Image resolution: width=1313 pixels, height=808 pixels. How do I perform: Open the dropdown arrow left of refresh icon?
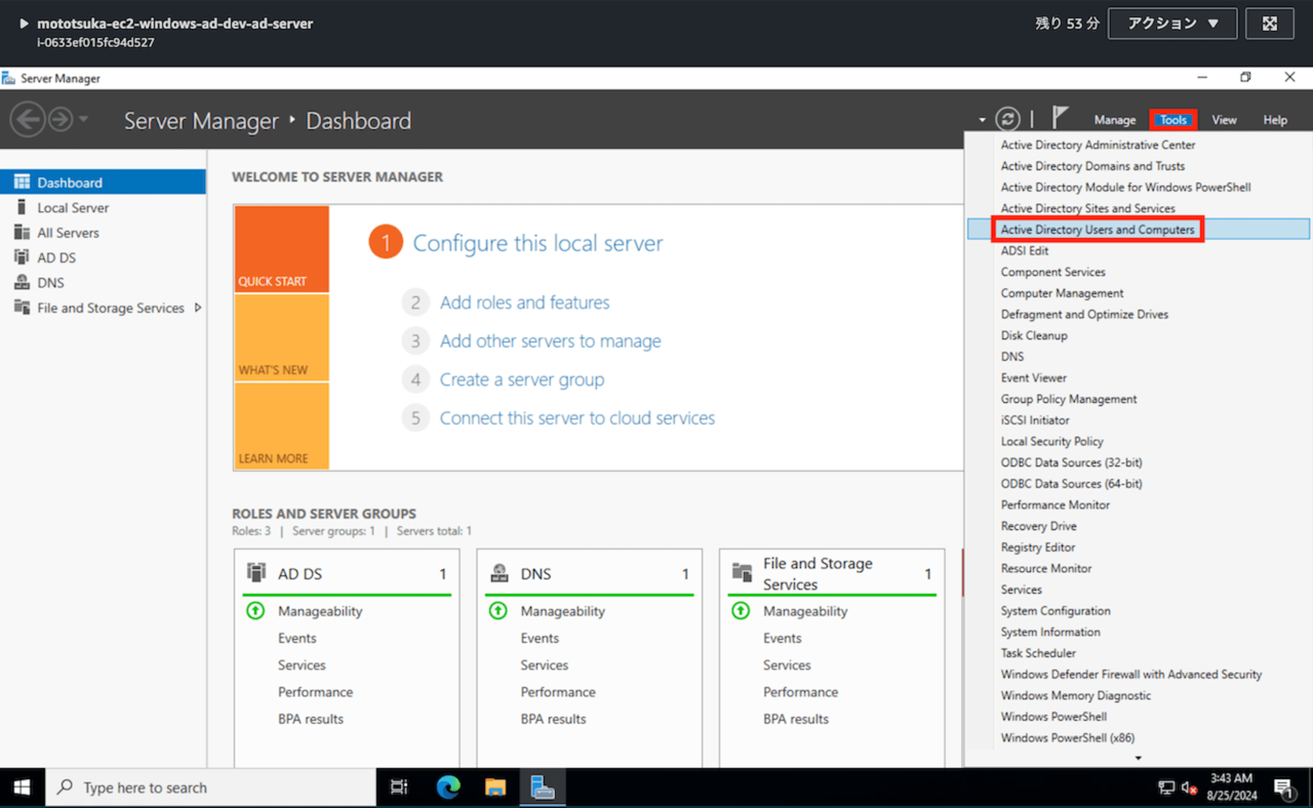[x=982, y=120]
